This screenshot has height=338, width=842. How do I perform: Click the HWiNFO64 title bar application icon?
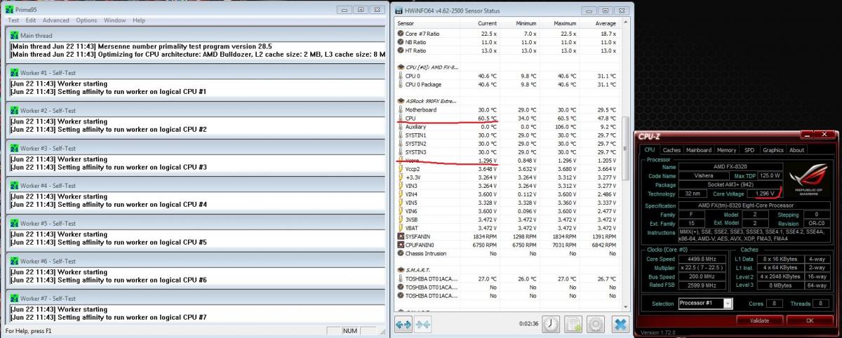[399, 10]
